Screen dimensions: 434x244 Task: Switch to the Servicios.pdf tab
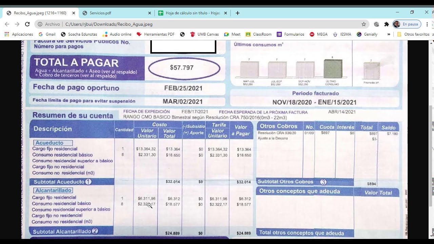click(117, 13)
